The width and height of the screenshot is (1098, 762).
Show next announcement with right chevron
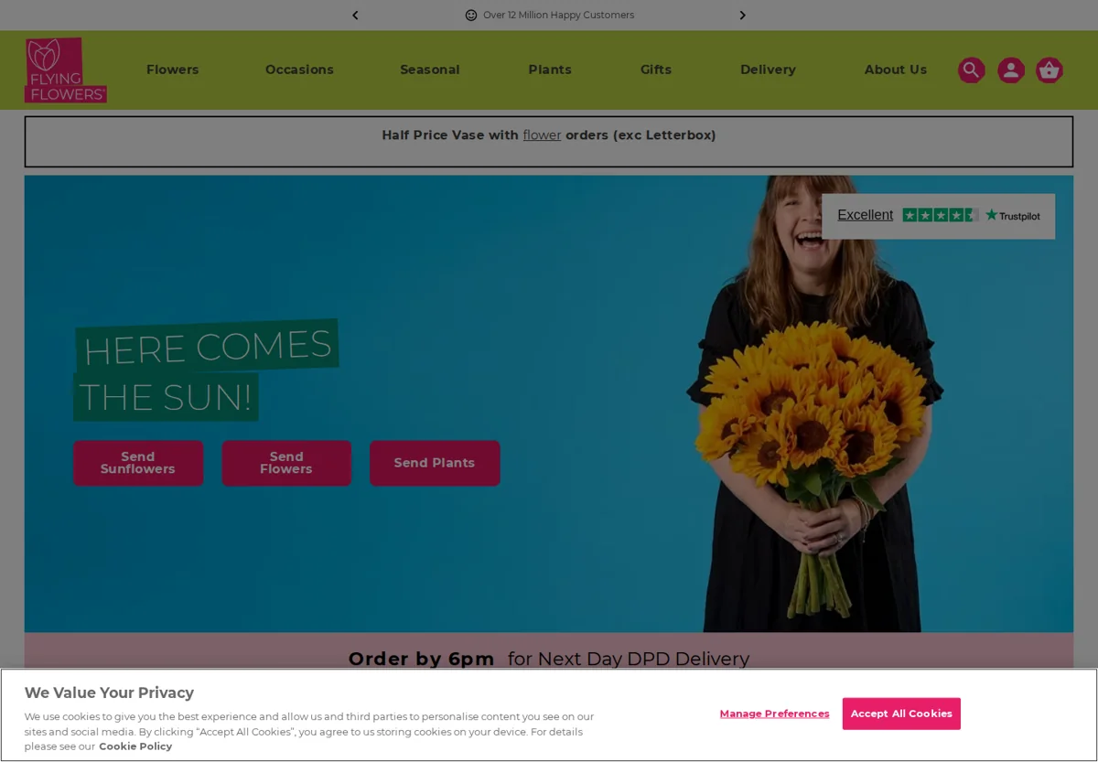(742, 16)
